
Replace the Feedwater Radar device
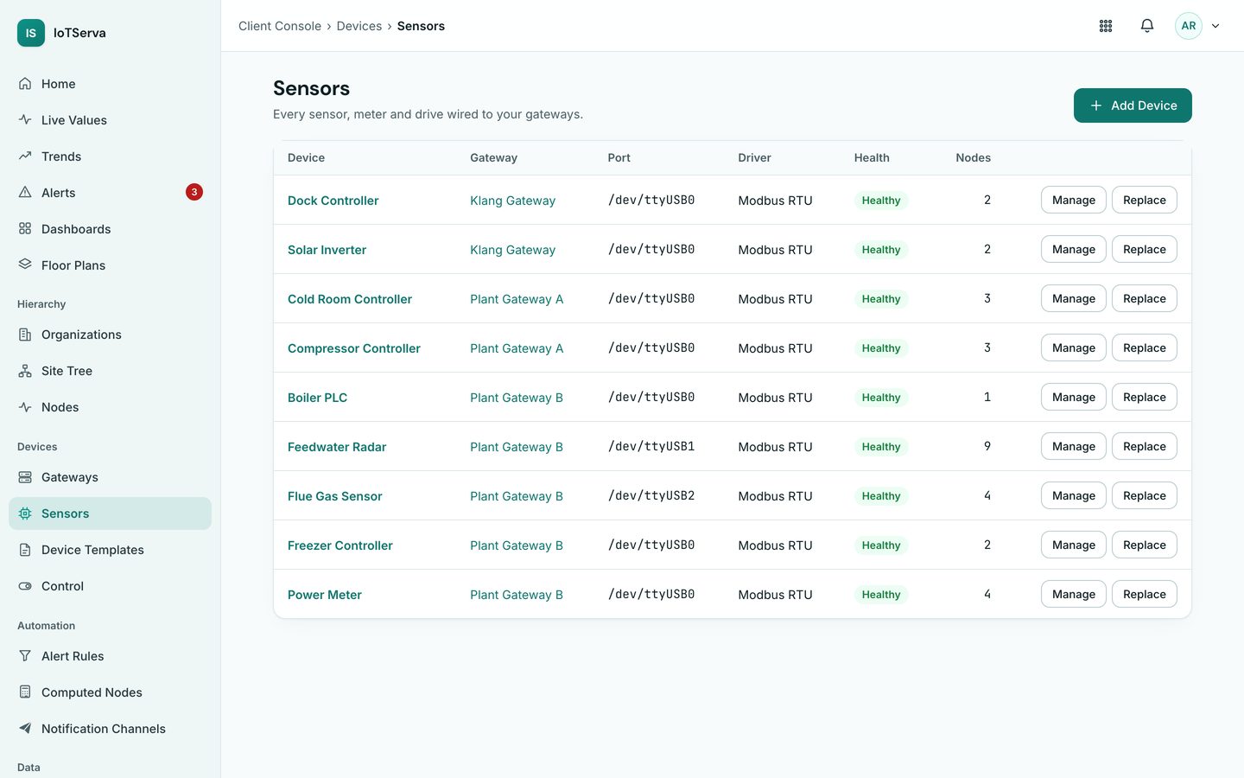coord(1145,446)
